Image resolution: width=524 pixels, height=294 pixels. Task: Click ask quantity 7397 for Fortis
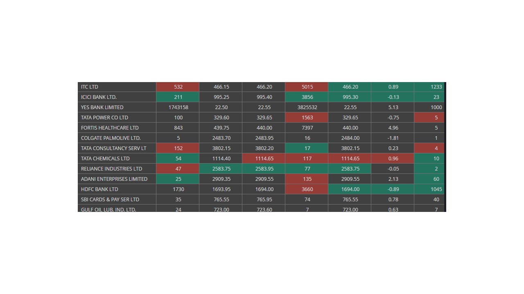pyautogui.click(x=307, y=128)
